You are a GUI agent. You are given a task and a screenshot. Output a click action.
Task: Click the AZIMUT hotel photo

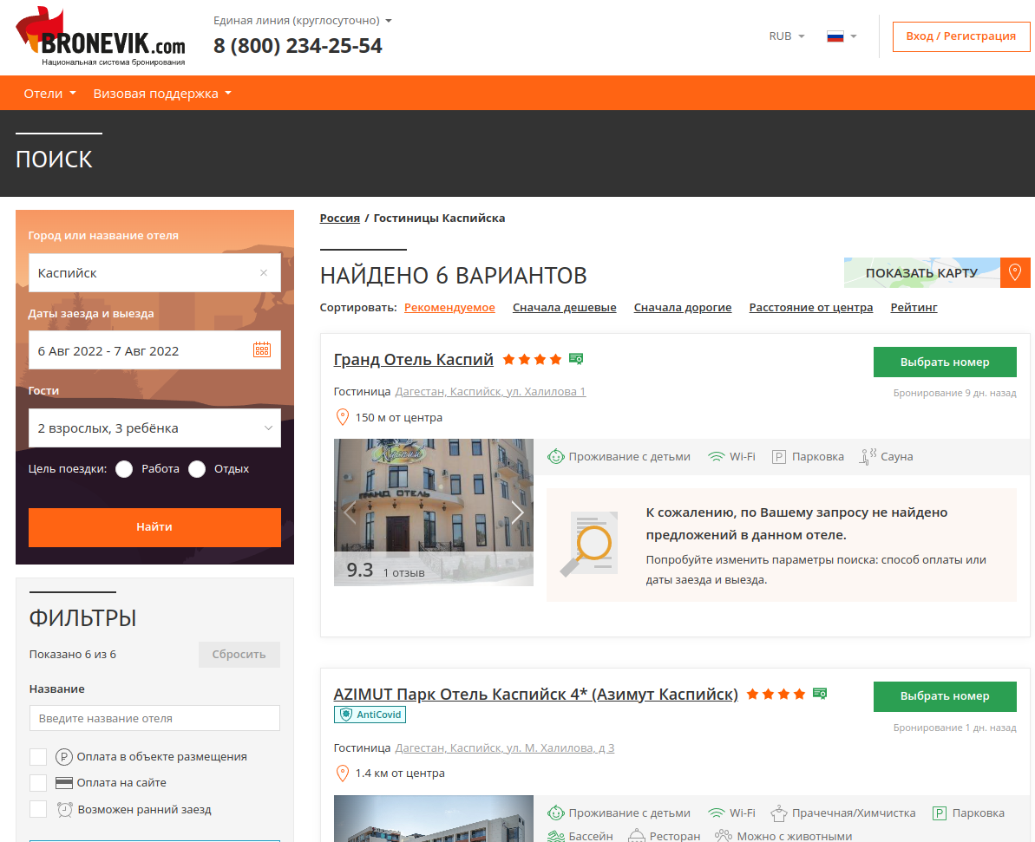tap(434, 819)
